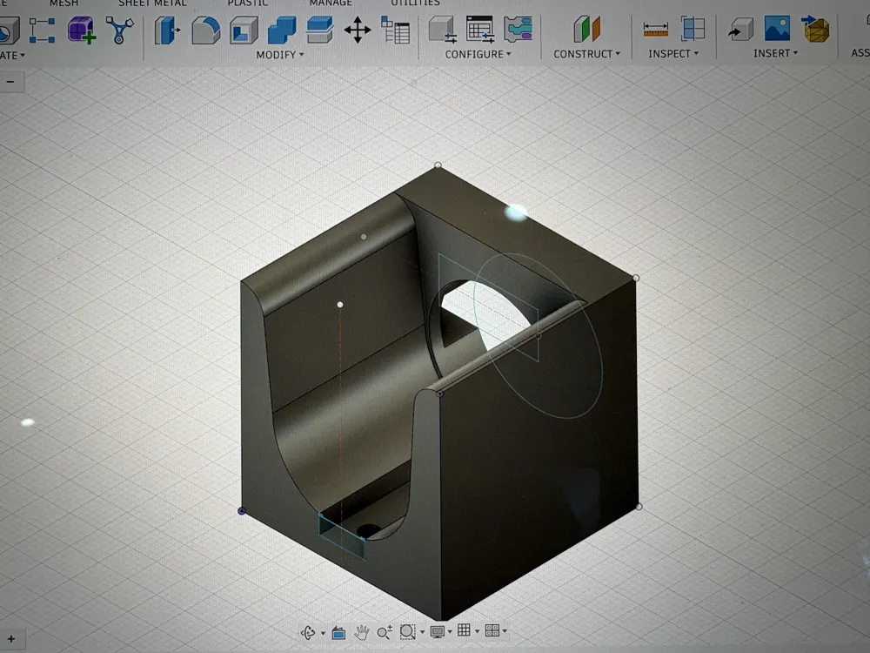Click the Zoom Window fit icon

[x=407, y=631]
